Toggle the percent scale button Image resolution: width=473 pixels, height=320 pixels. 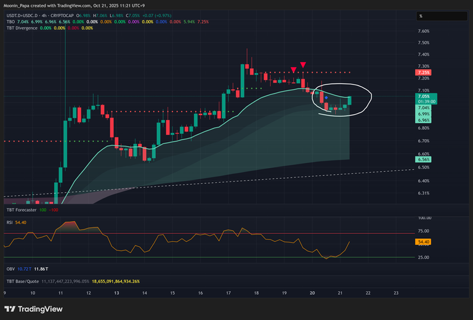421,16
